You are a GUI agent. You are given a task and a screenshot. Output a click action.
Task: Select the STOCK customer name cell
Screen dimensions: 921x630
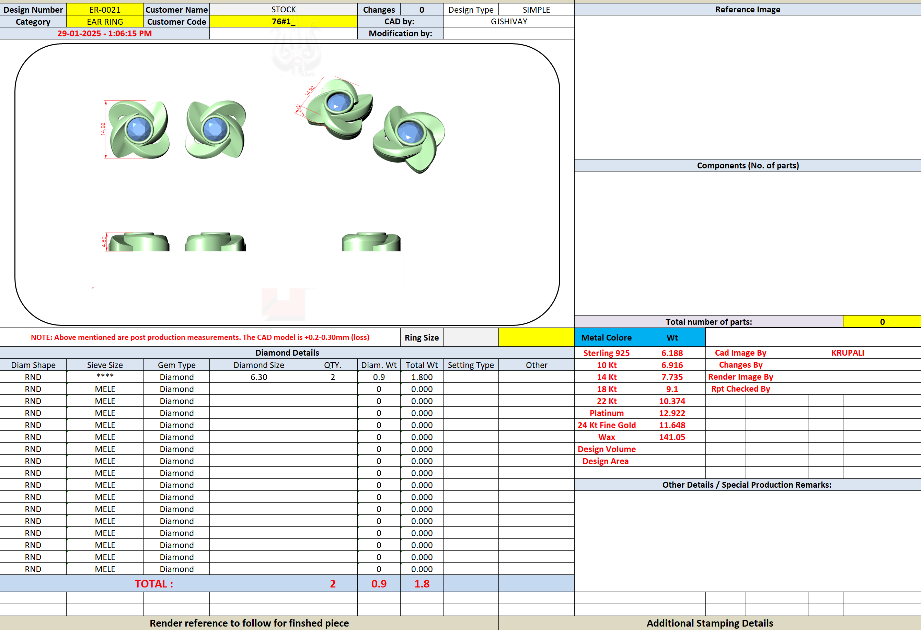pos(283,10)
